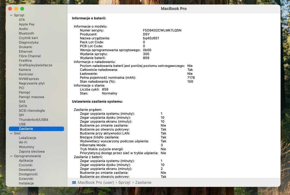This screenshot has width=290, height=195.
Task: Open Lokalizacje under Sieć
Action: 27,138
